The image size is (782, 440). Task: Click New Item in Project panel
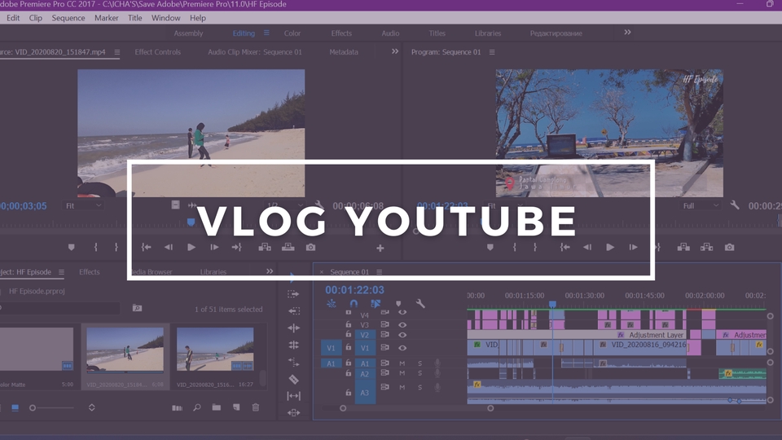[236, 407]
